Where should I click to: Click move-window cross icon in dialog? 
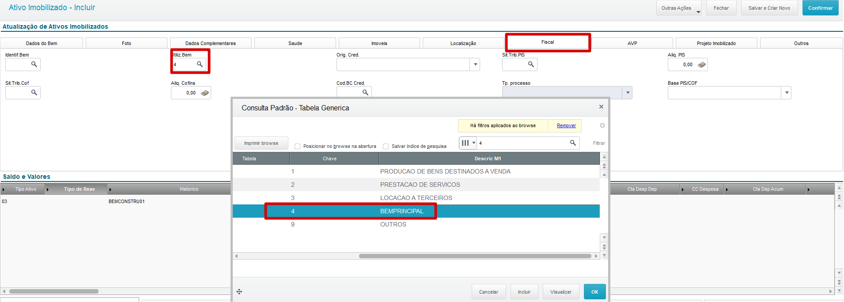tap(239, 291)
